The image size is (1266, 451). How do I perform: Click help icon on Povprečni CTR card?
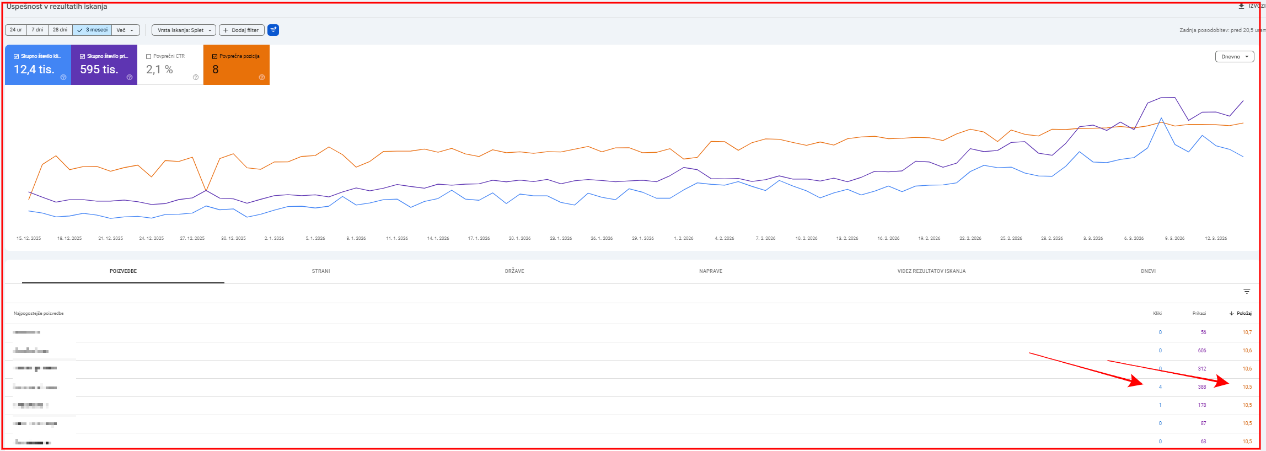tap(196, 77)
